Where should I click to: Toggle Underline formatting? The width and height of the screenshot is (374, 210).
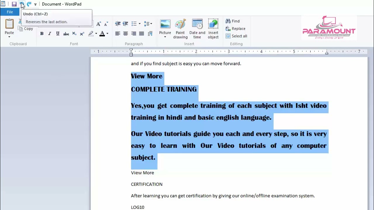(x=58, y=34)
